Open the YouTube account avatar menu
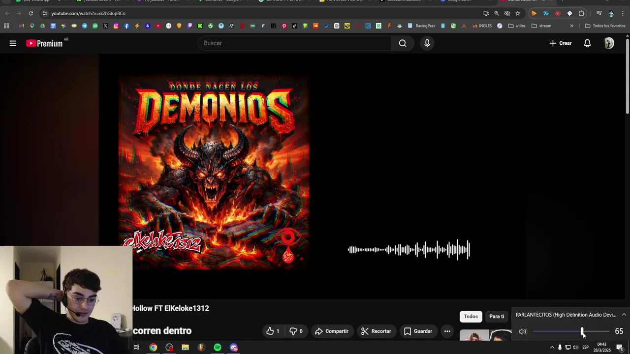Viewport: 630px width, 354px height. pos(609,43)
